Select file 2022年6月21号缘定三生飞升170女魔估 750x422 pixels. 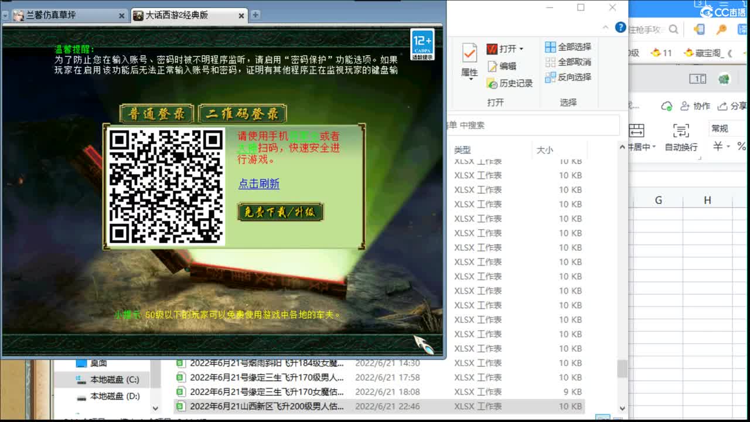click(261, 392)
